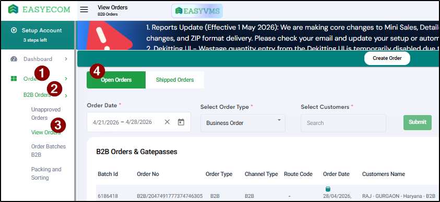Collapse the B2B Orders chevron

pos(66,96)
